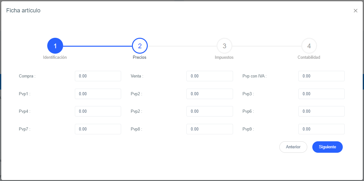The image size is (364, 181).
Task: Click the Impuestos step label text
Action: pos(224,57)
